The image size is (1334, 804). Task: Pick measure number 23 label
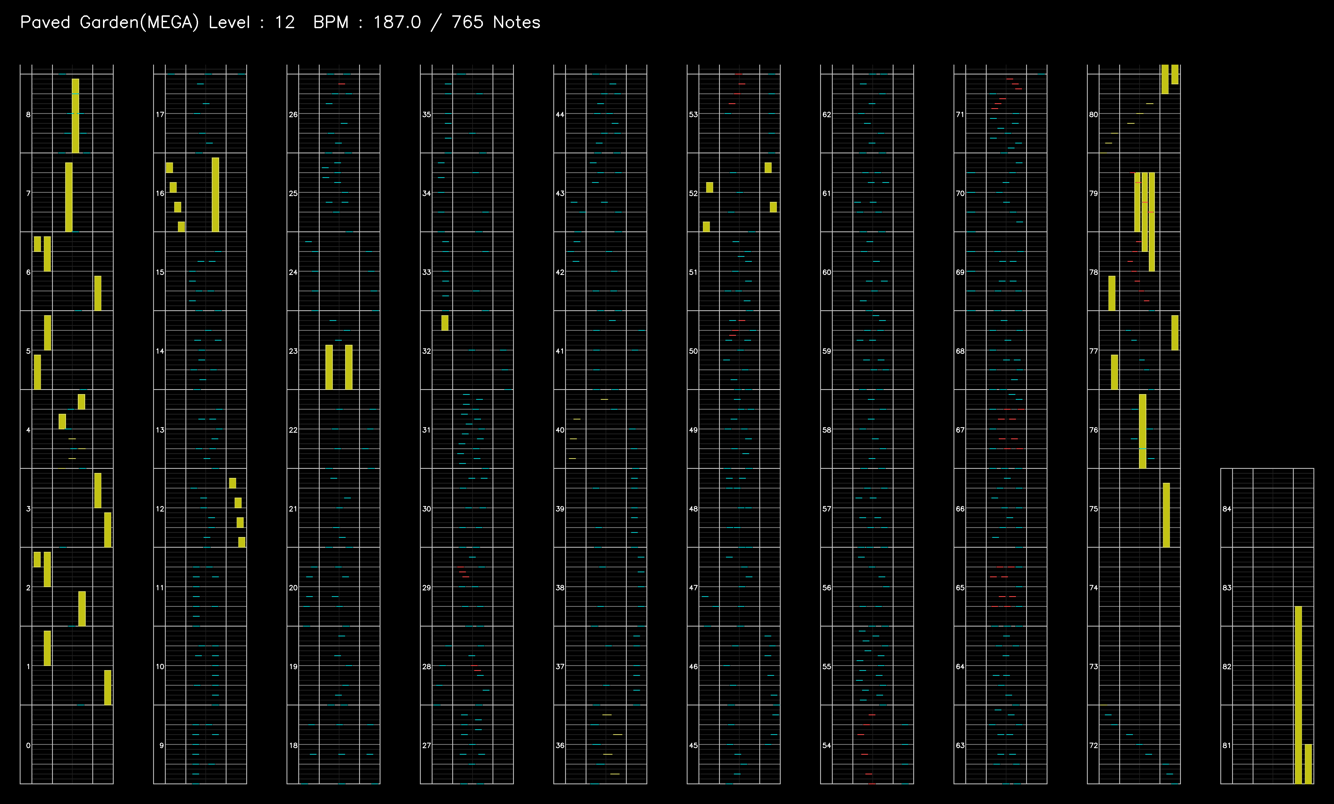[293, 351]
